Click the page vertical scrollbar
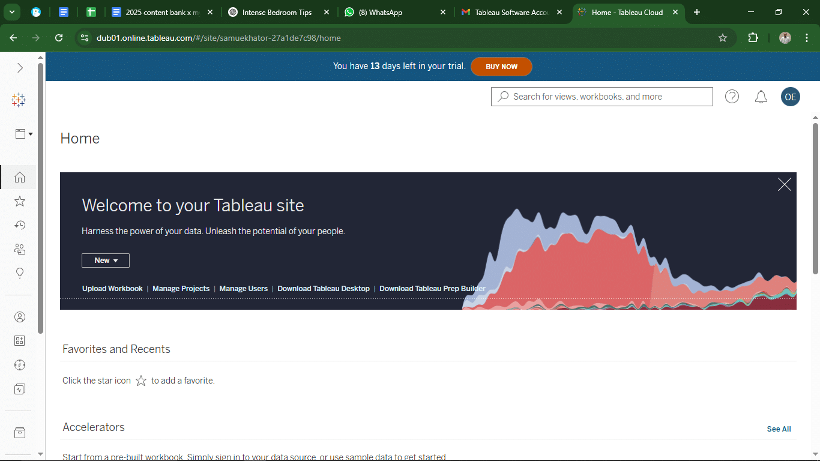The height and width of the screenshot is (461, 820). (815, 198)
